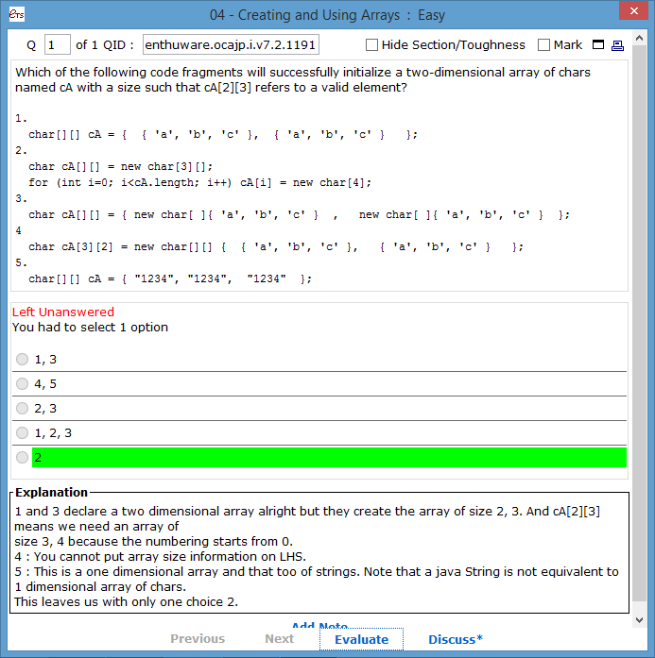Select the green highlighted option "2"
Viewport: 655px width, 658px height.
point(23,458)
